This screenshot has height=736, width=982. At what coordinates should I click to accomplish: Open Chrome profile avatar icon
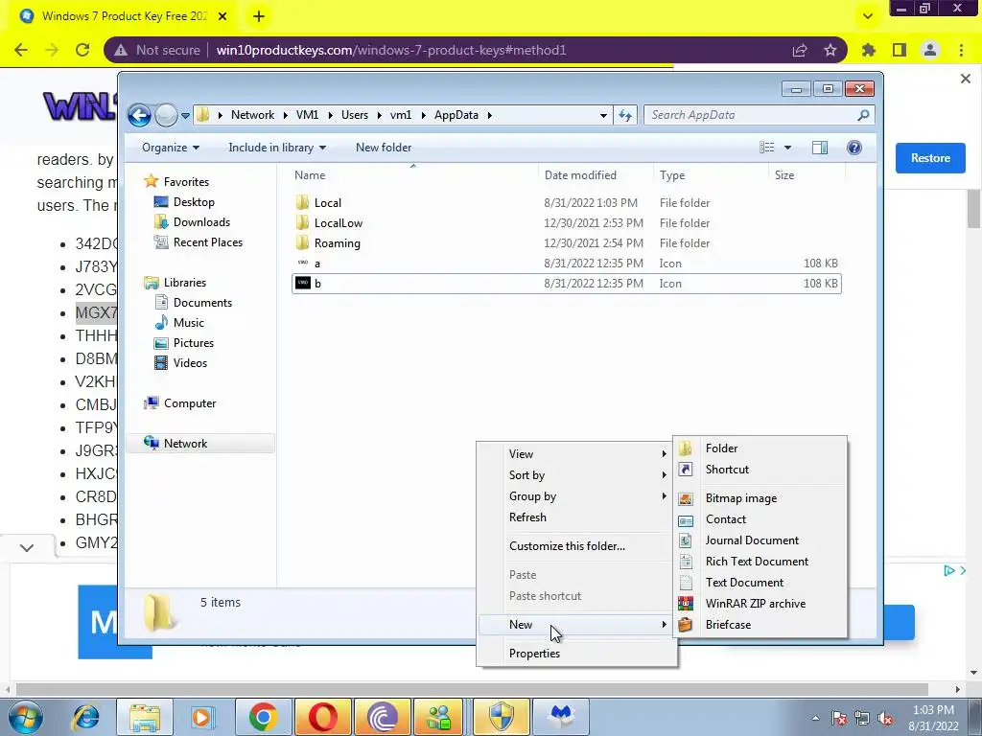click(x=930, y=50)
